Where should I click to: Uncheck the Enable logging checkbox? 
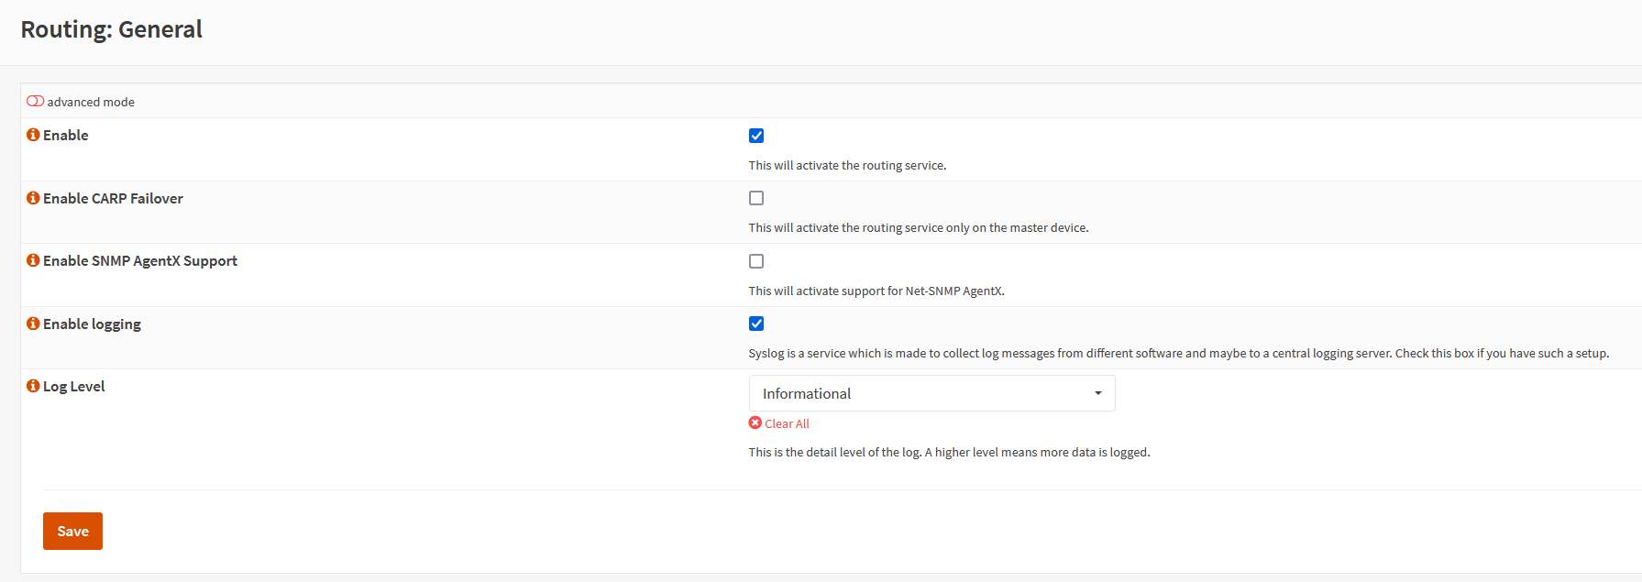[756, 324]
